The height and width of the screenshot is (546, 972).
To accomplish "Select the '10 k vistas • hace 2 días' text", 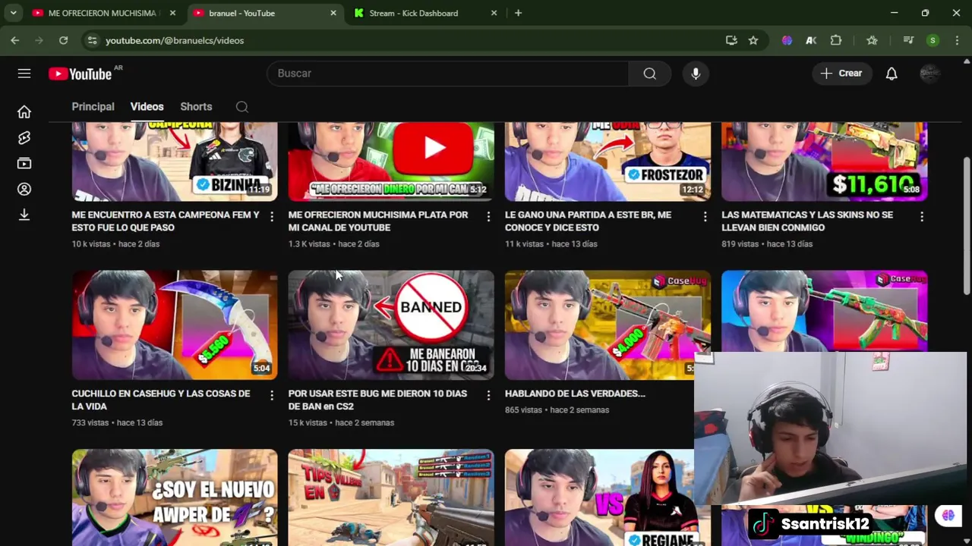I will (x=115, y=244).
